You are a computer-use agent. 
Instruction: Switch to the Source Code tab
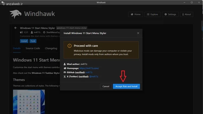click(x=33, y=48)
